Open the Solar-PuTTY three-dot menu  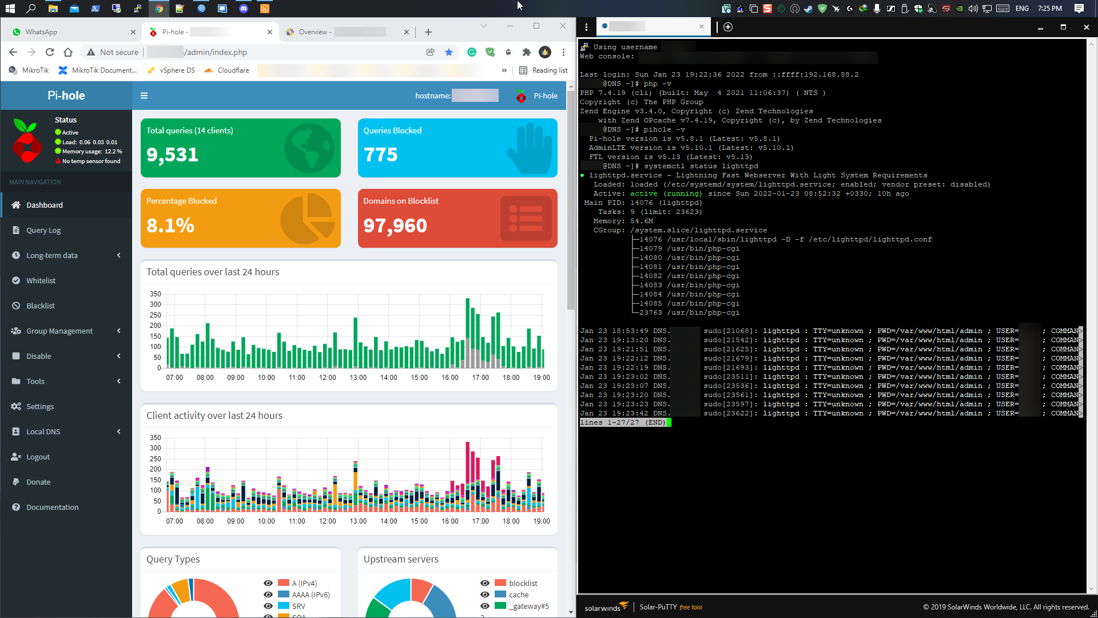(x=586, y=27)
